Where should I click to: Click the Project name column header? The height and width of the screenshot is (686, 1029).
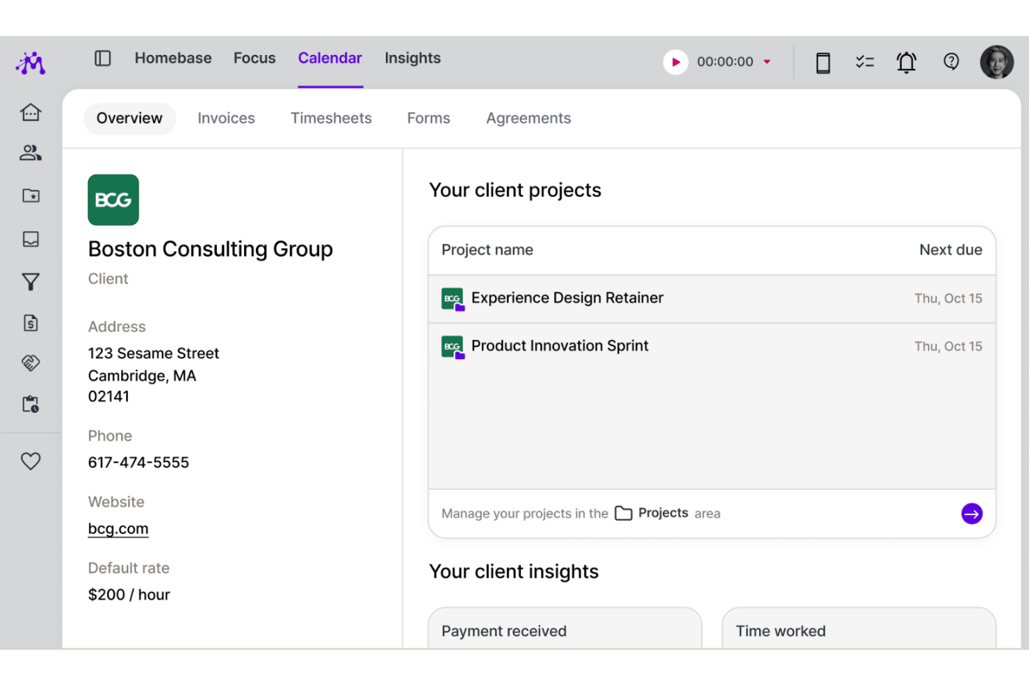coord(487,250)
